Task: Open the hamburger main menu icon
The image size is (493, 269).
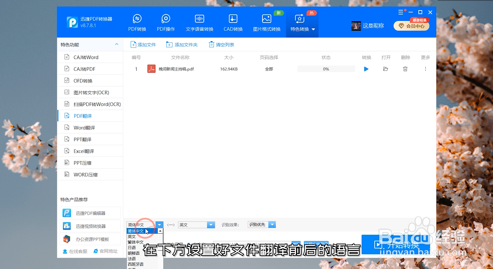Action: click(401, 12)
